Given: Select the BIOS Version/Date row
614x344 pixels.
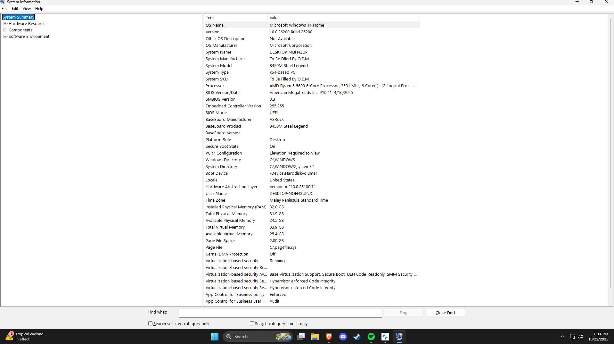Looking at the screenshot, I should [x=312, y=93].
